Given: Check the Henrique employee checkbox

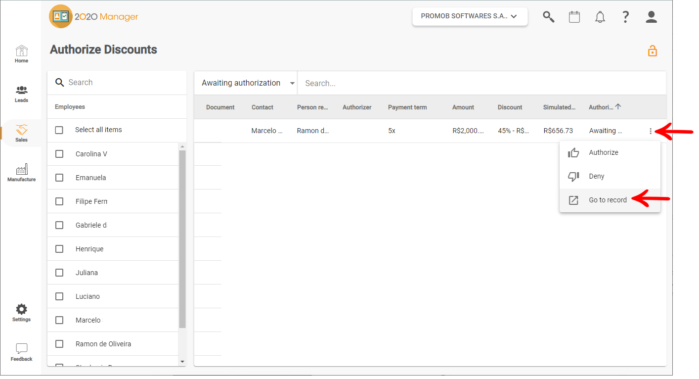Looking at the screenshot, I should pos(59,249).
